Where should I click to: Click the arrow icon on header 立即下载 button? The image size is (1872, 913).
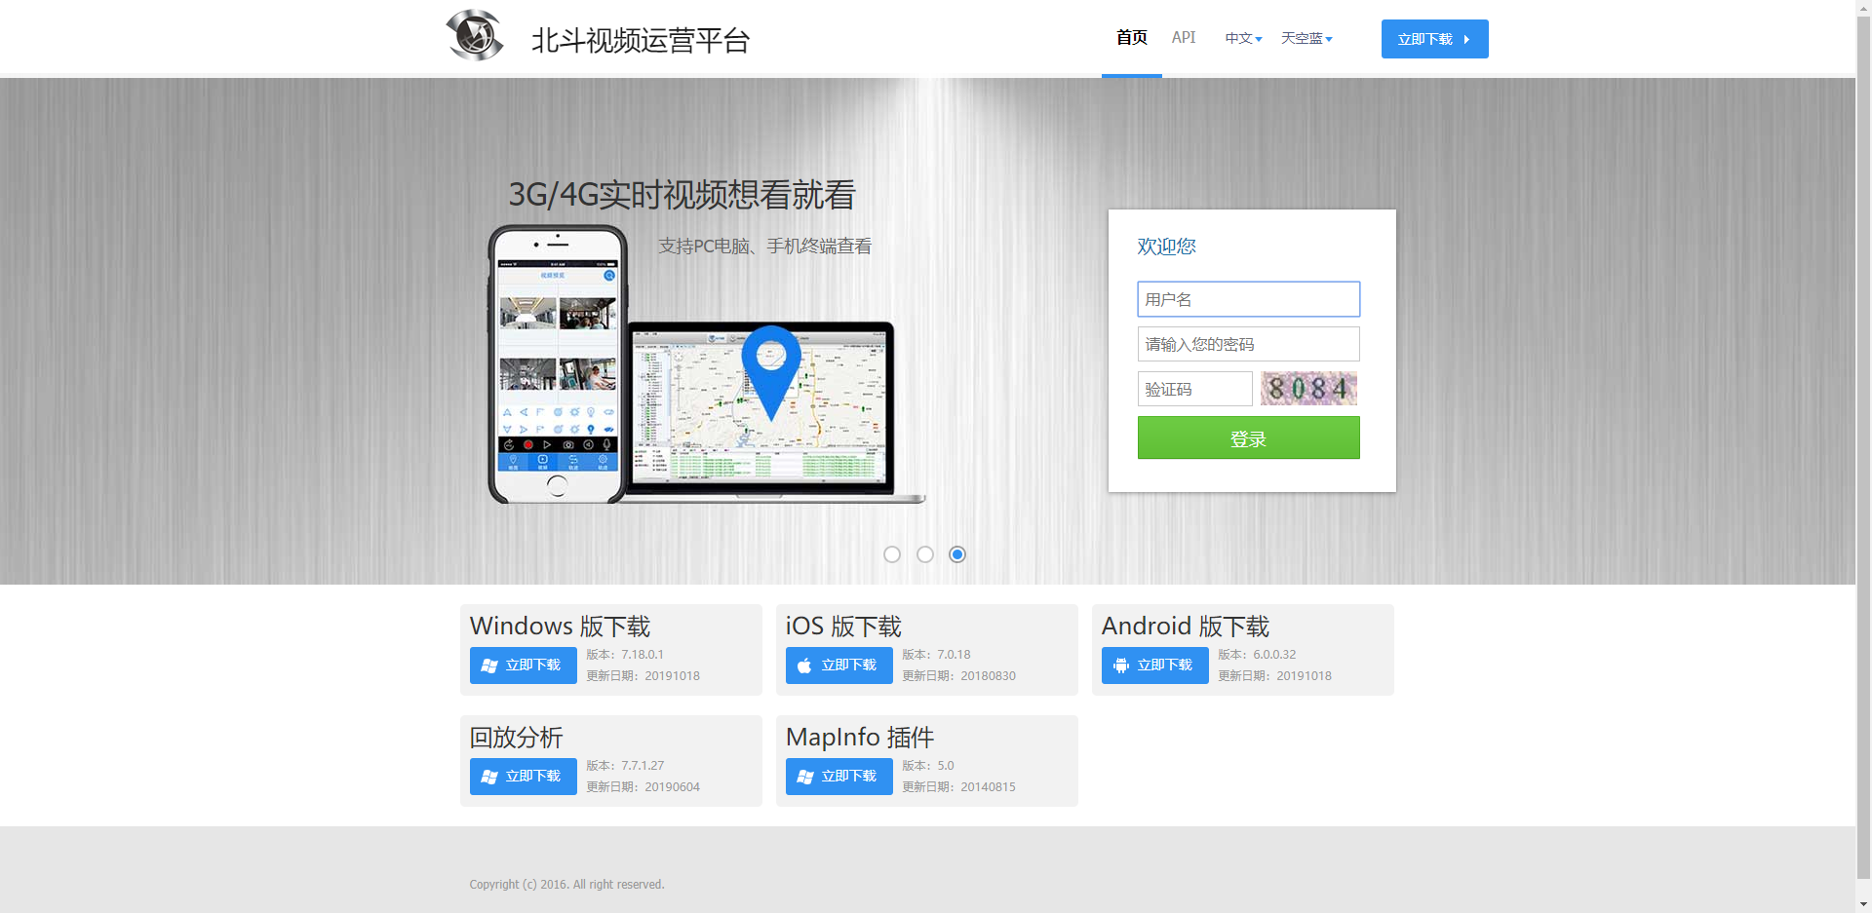1466,40
